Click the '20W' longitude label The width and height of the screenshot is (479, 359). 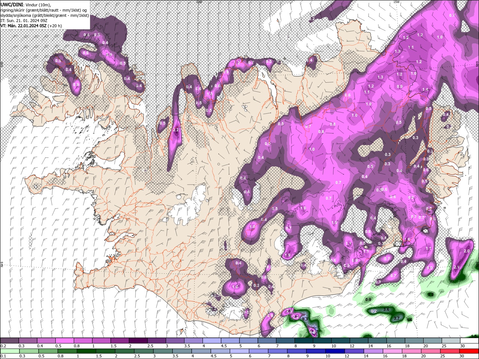pos(199,2)
